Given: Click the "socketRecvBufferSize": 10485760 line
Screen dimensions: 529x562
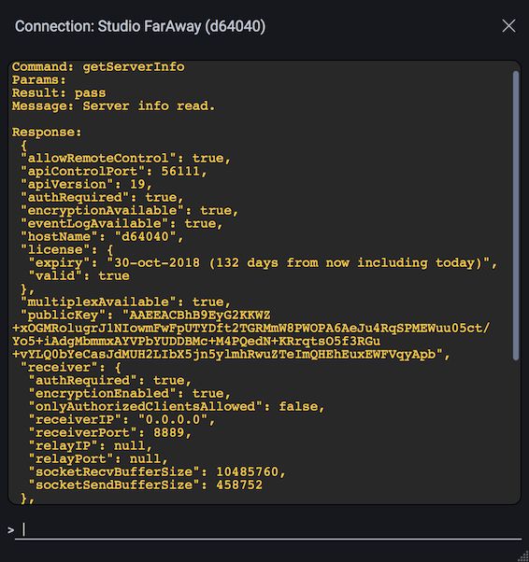Looking at the screenshot, I should (x=157, y=472).
